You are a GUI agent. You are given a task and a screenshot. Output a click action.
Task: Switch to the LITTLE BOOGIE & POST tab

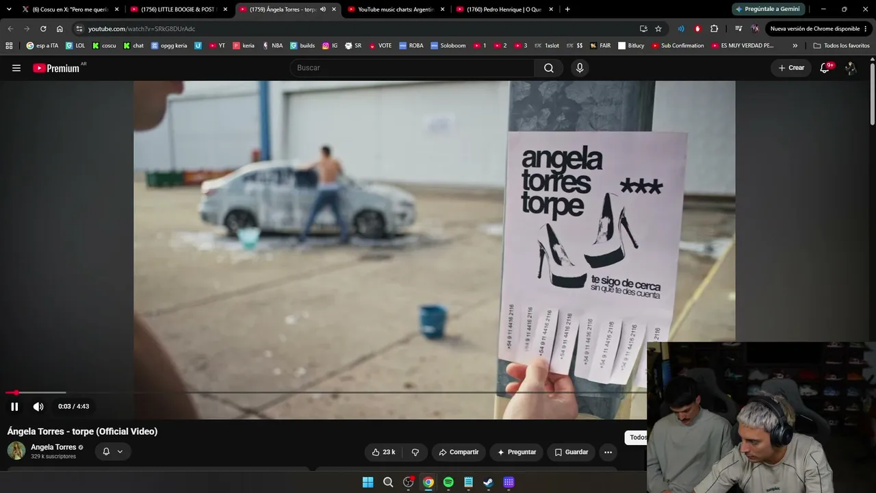tap(179, 9)
